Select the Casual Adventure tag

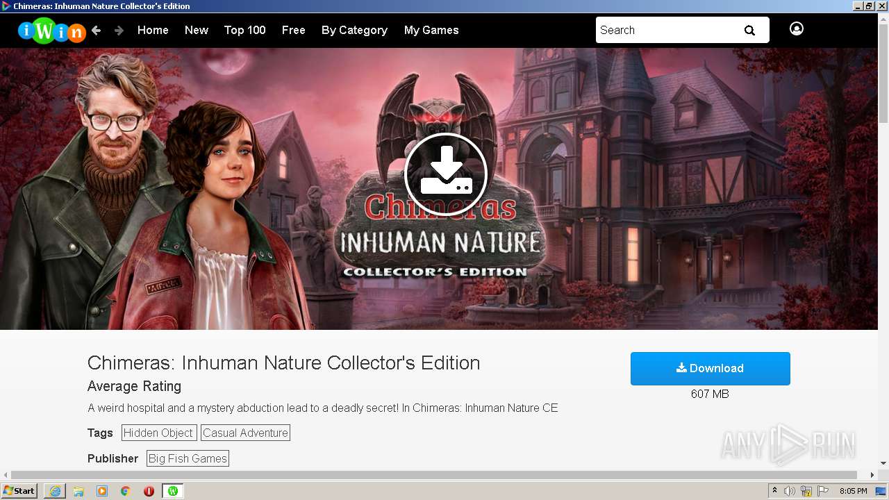click(x=245, y=433)
